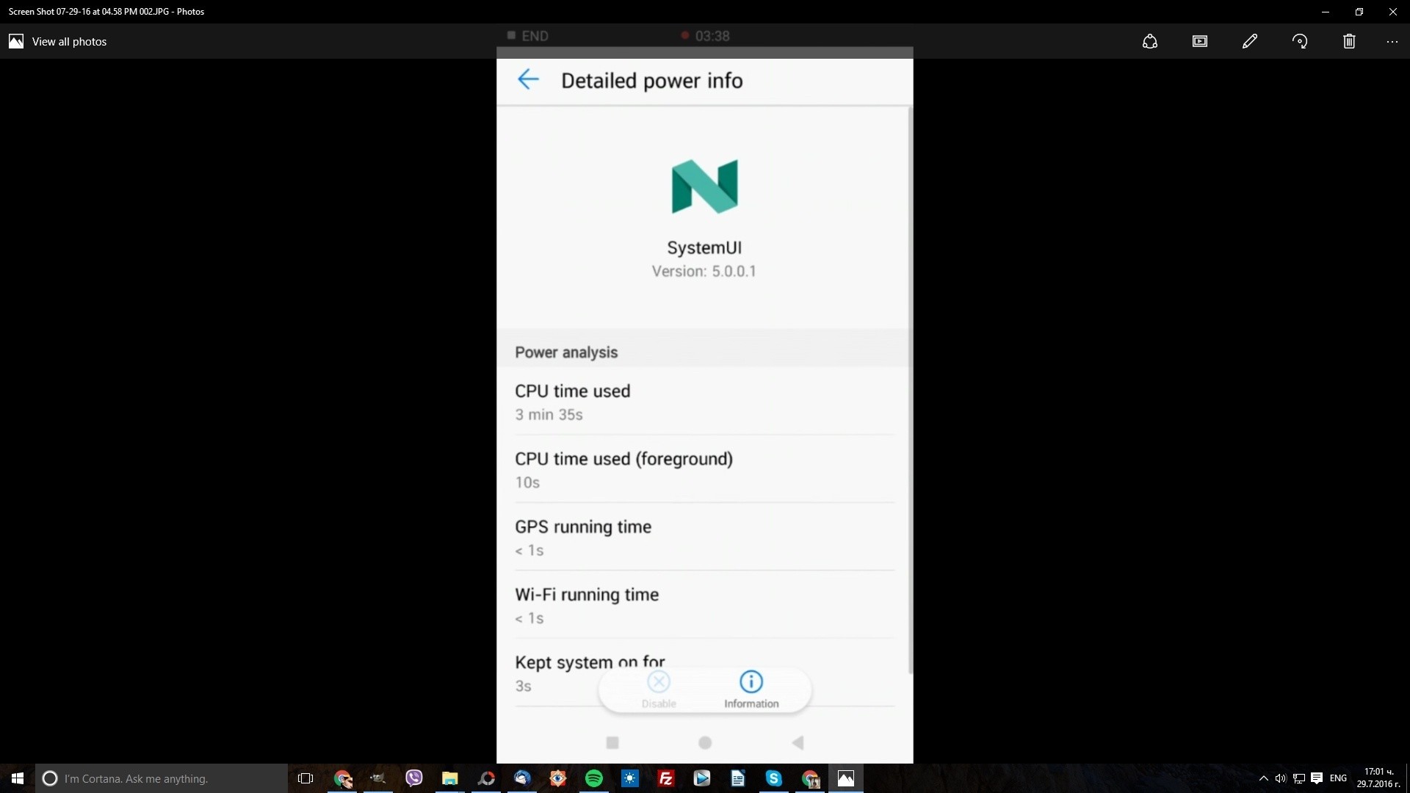
Task: Open the three-dot more options menu
Action: 1392,41
